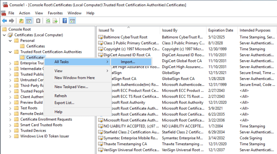Choose New Taskpad View...

pyautogui.click(x=78, y=87)
